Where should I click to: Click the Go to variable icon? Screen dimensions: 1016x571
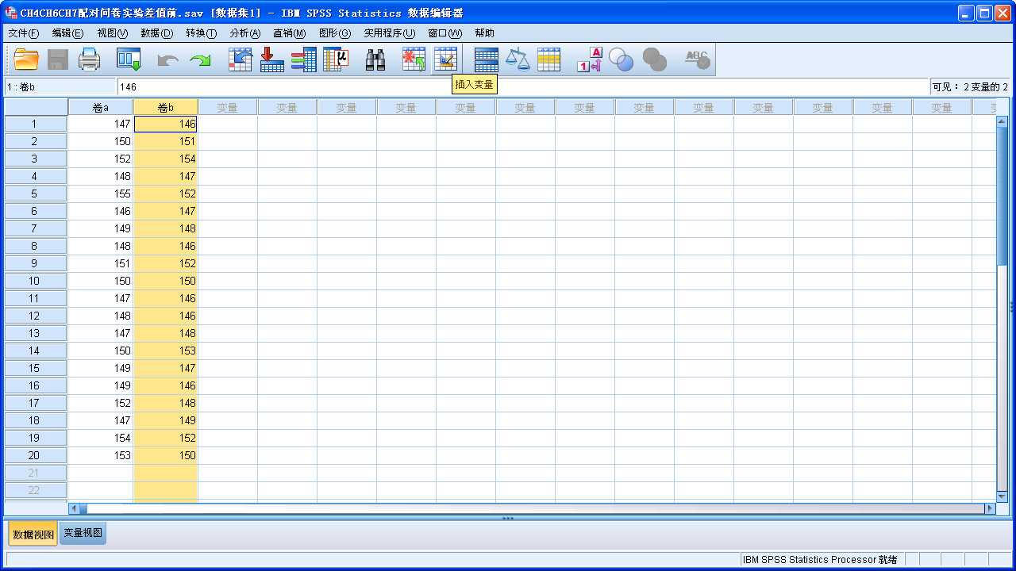pyautogui.click(x=271, y=59)
